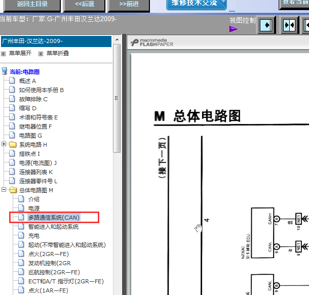Screen dimensions: 309x295
Task: Go back with the <<后退 button
Action: click(x=85, y=5)
